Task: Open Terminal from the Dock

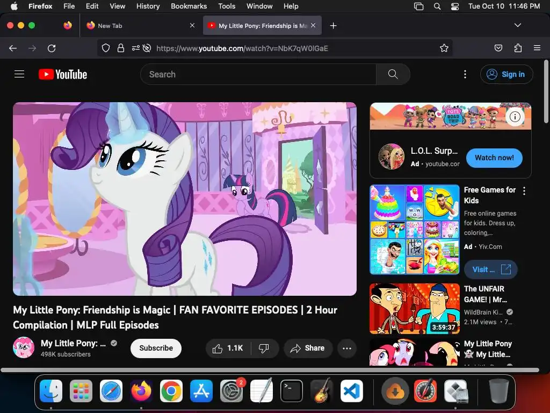Action: click(x=292, y=391)
